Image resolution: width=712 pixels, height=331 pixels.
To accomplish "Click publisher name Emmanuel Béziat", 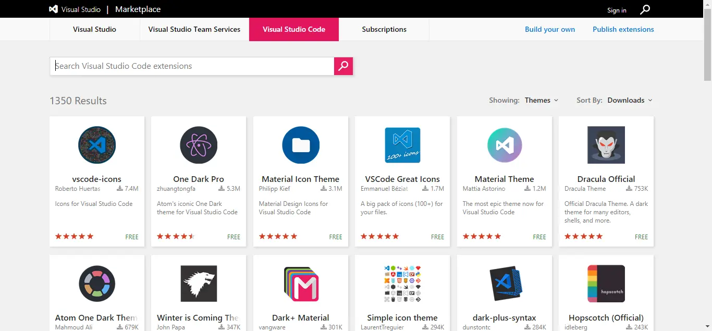I will [x=384, y=189].
